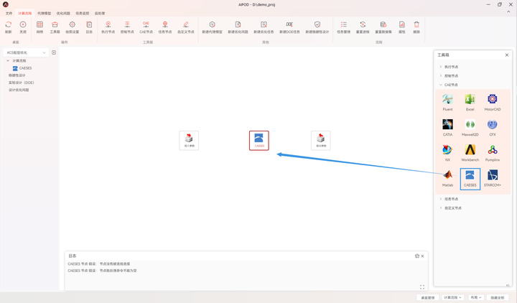Click 新建DOE任务 icon

point(289,24)
